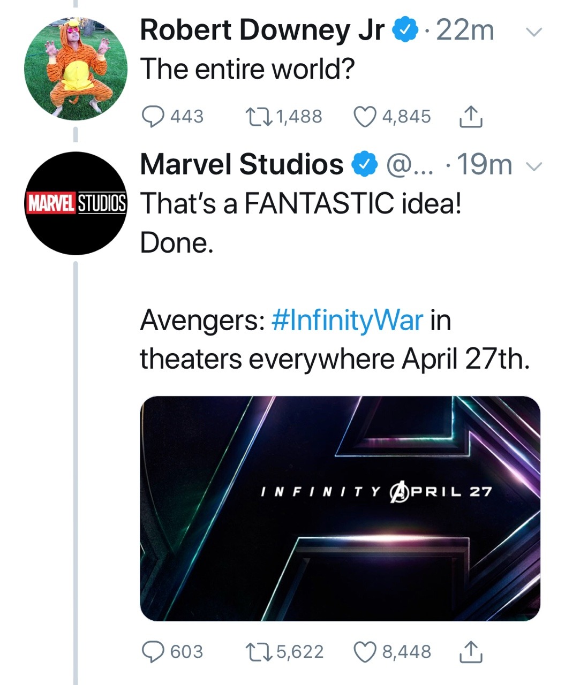The image size is (565, 685).
Task: Expand Marvel Studios tweet options chevron
Action: pyautogui.click(x=534, y=166)
